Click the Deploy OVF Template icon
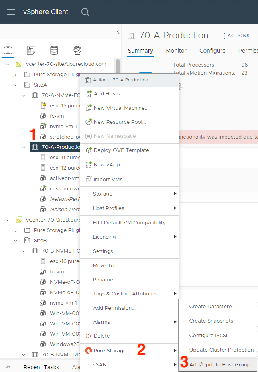258x372 pixels. pos(89,150)
